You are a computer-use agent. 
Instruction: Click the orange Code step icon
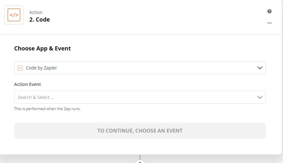click(14, 15)
